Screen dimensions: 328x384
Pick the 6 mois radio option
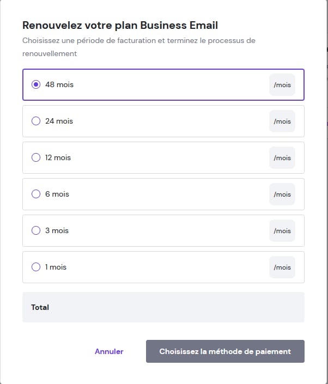(36, 194)
